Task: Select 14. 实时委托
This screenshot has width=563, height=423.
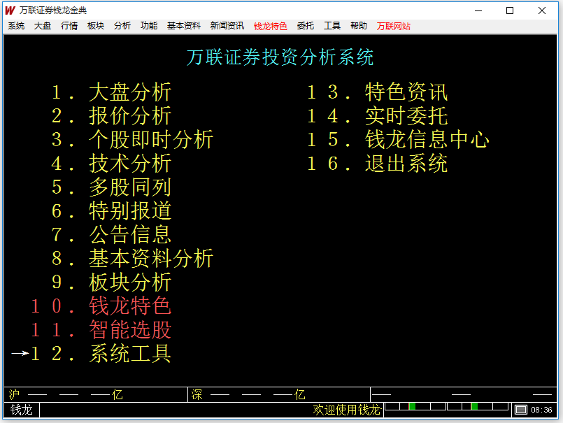Action: click(x=378, y=116)
